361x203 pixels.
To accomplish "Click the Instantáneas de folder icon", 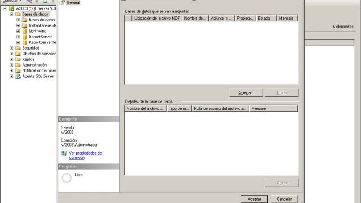I will [25, 25].
